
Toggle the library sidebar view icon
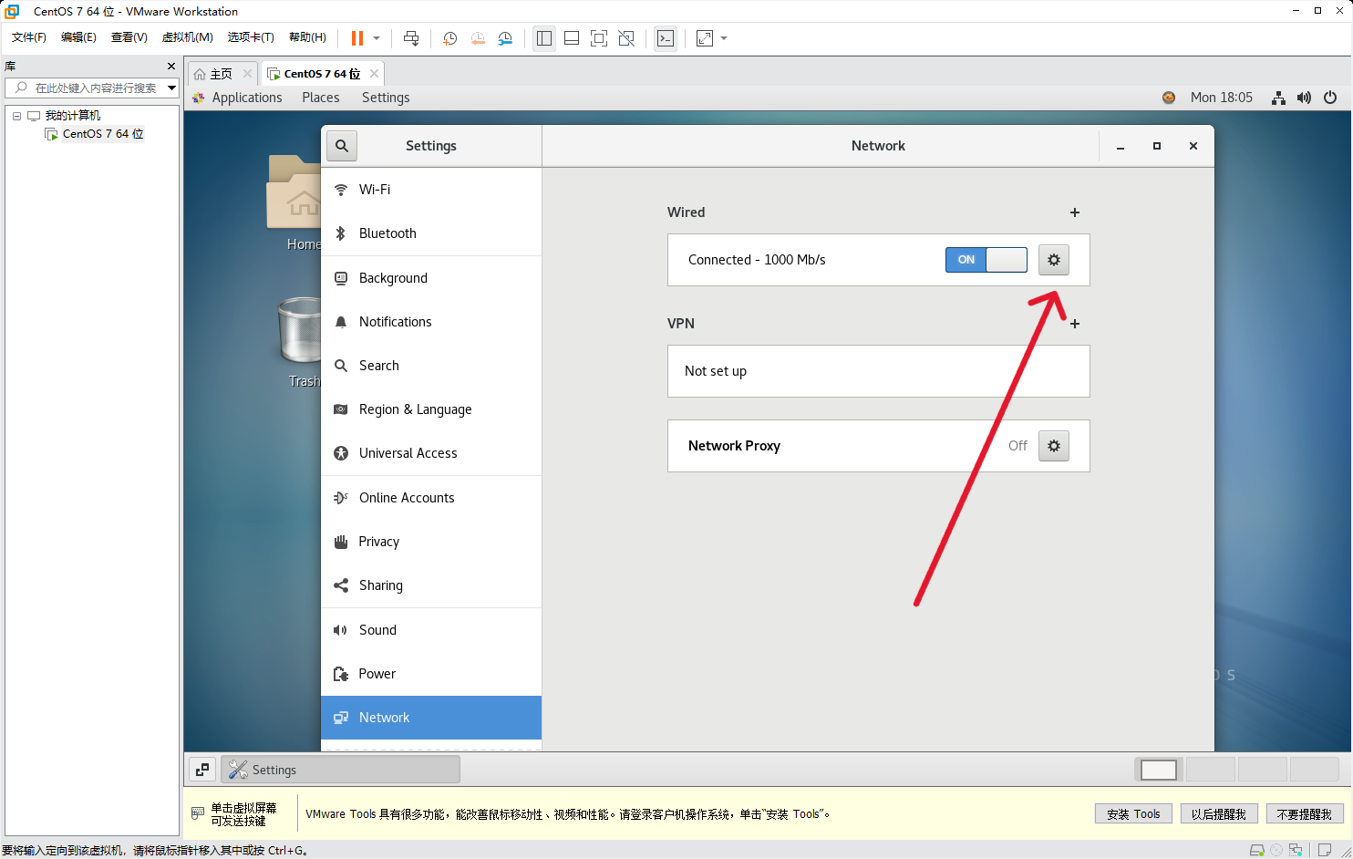point(544,38)
